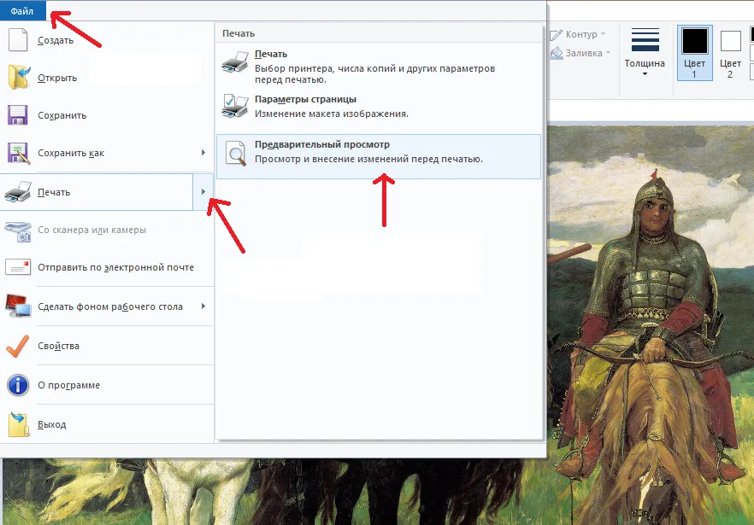This screenshot has height=525, width=754.
Task: Click the Открыть folder icon
Action: pos(18,78)
